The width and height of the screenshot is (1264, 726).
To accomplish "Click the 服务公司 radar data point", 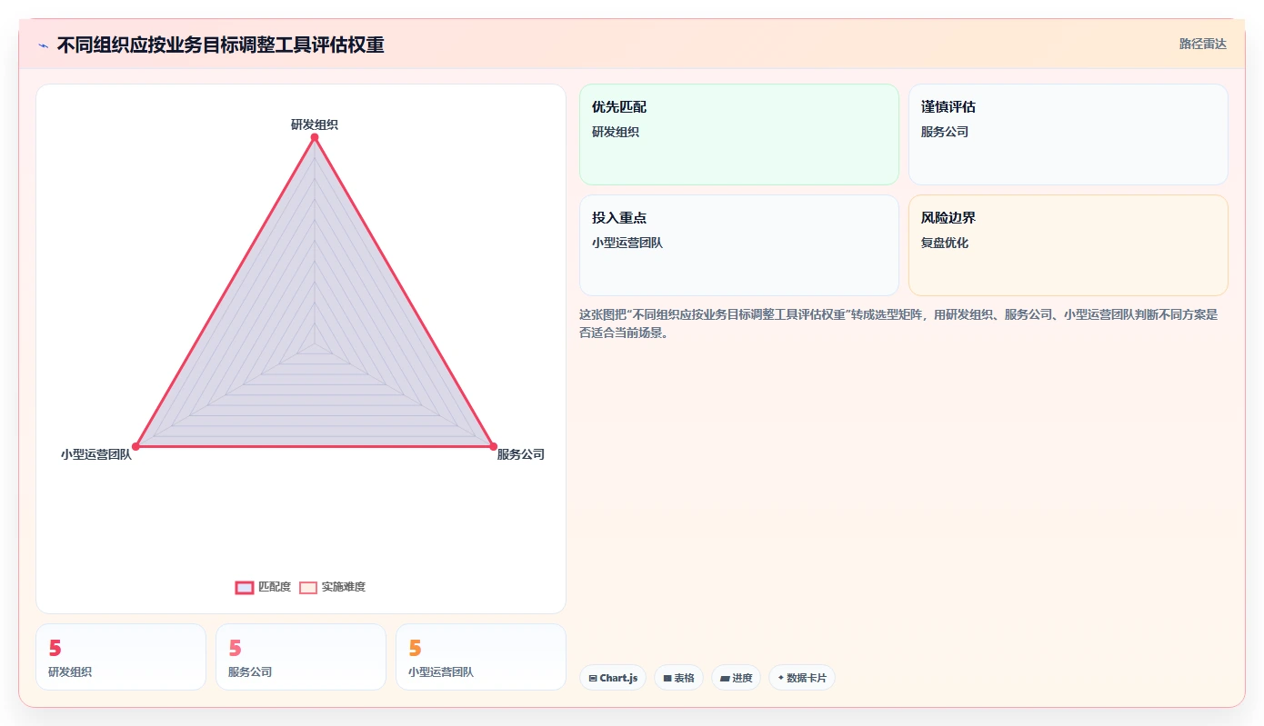I will pos(493,446).
